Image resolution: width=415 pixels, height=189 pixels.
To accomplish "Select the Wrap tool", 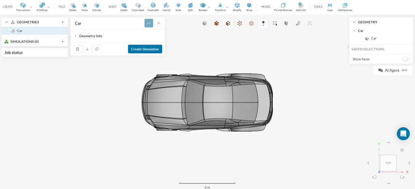I will coord(249,7).
